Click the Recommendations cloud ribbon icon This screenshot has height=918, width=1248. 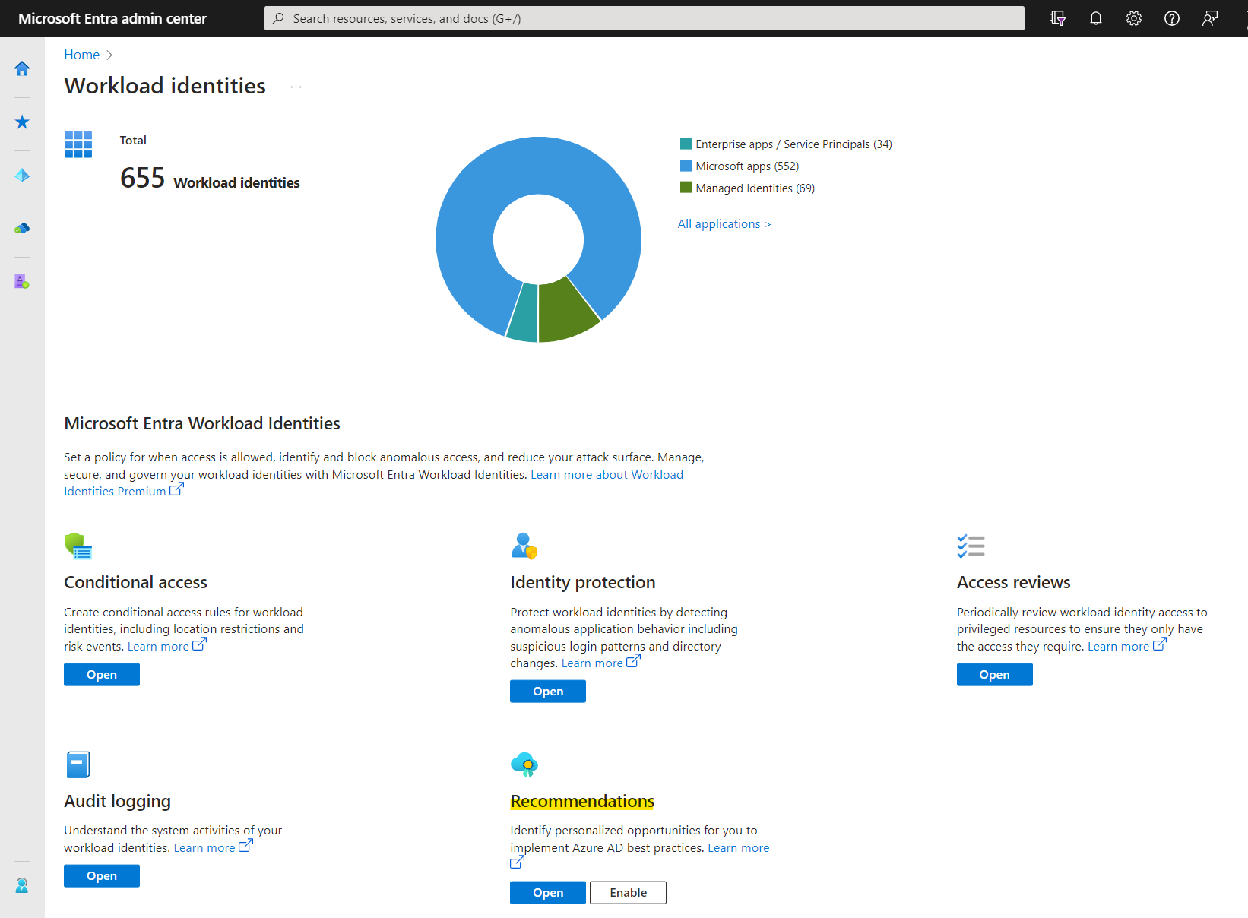click(524, 764)
